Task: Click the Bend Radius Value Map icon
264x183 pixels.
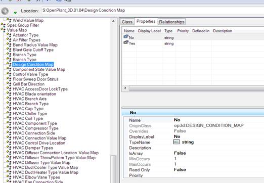Action: pyautogui.click(x=9, y=44)
